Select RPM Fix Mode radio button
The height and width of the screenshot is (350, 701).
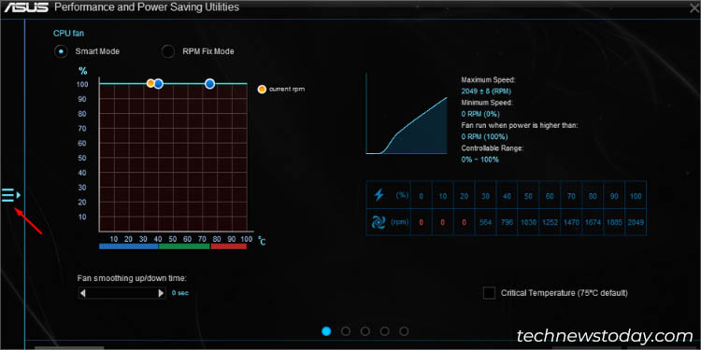coord(168,51)
